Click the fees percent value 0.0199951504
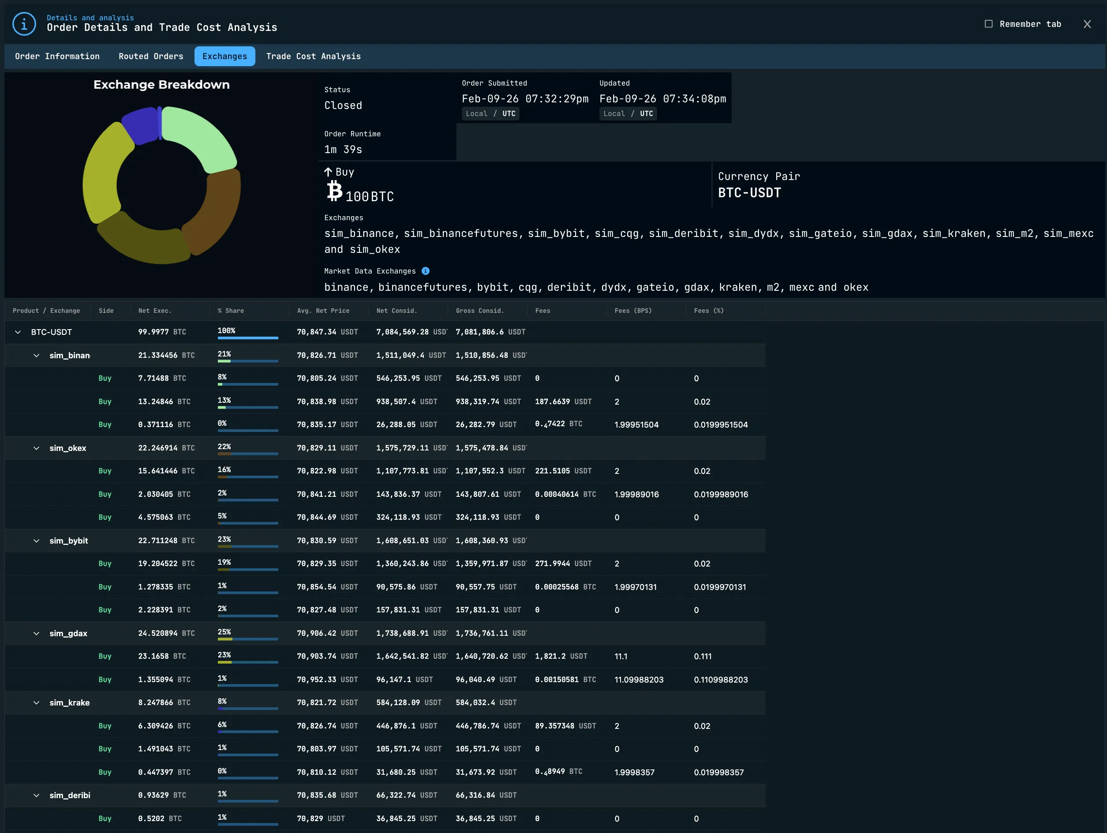1107x833 pixels. click(721, 425)
